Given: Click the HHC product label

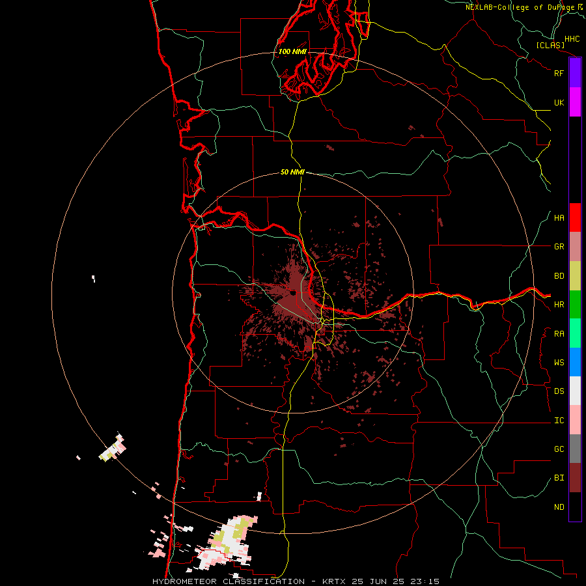Looking at the screenshot, I should coord(572,39).
